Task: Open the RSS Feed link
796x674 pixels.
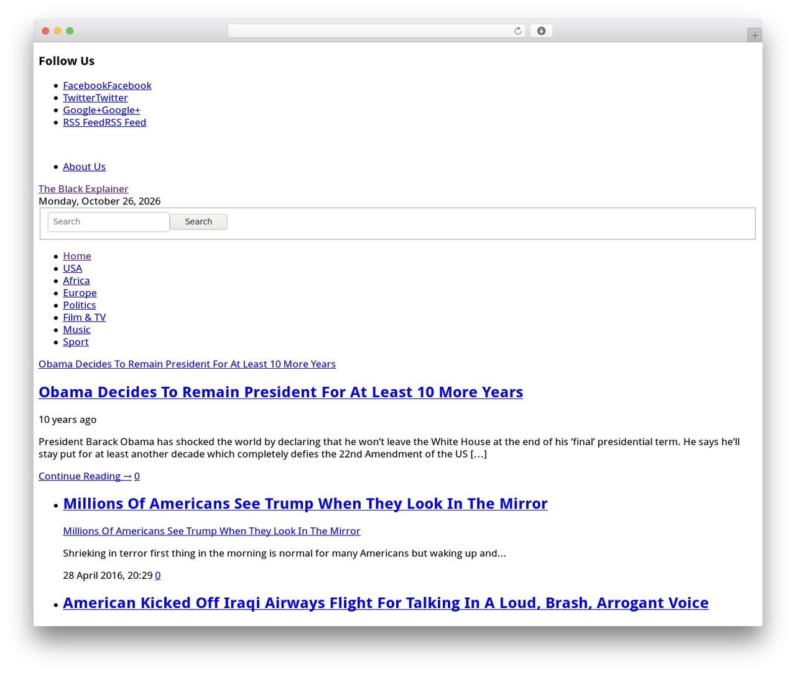Action: [x=104, y=122]
